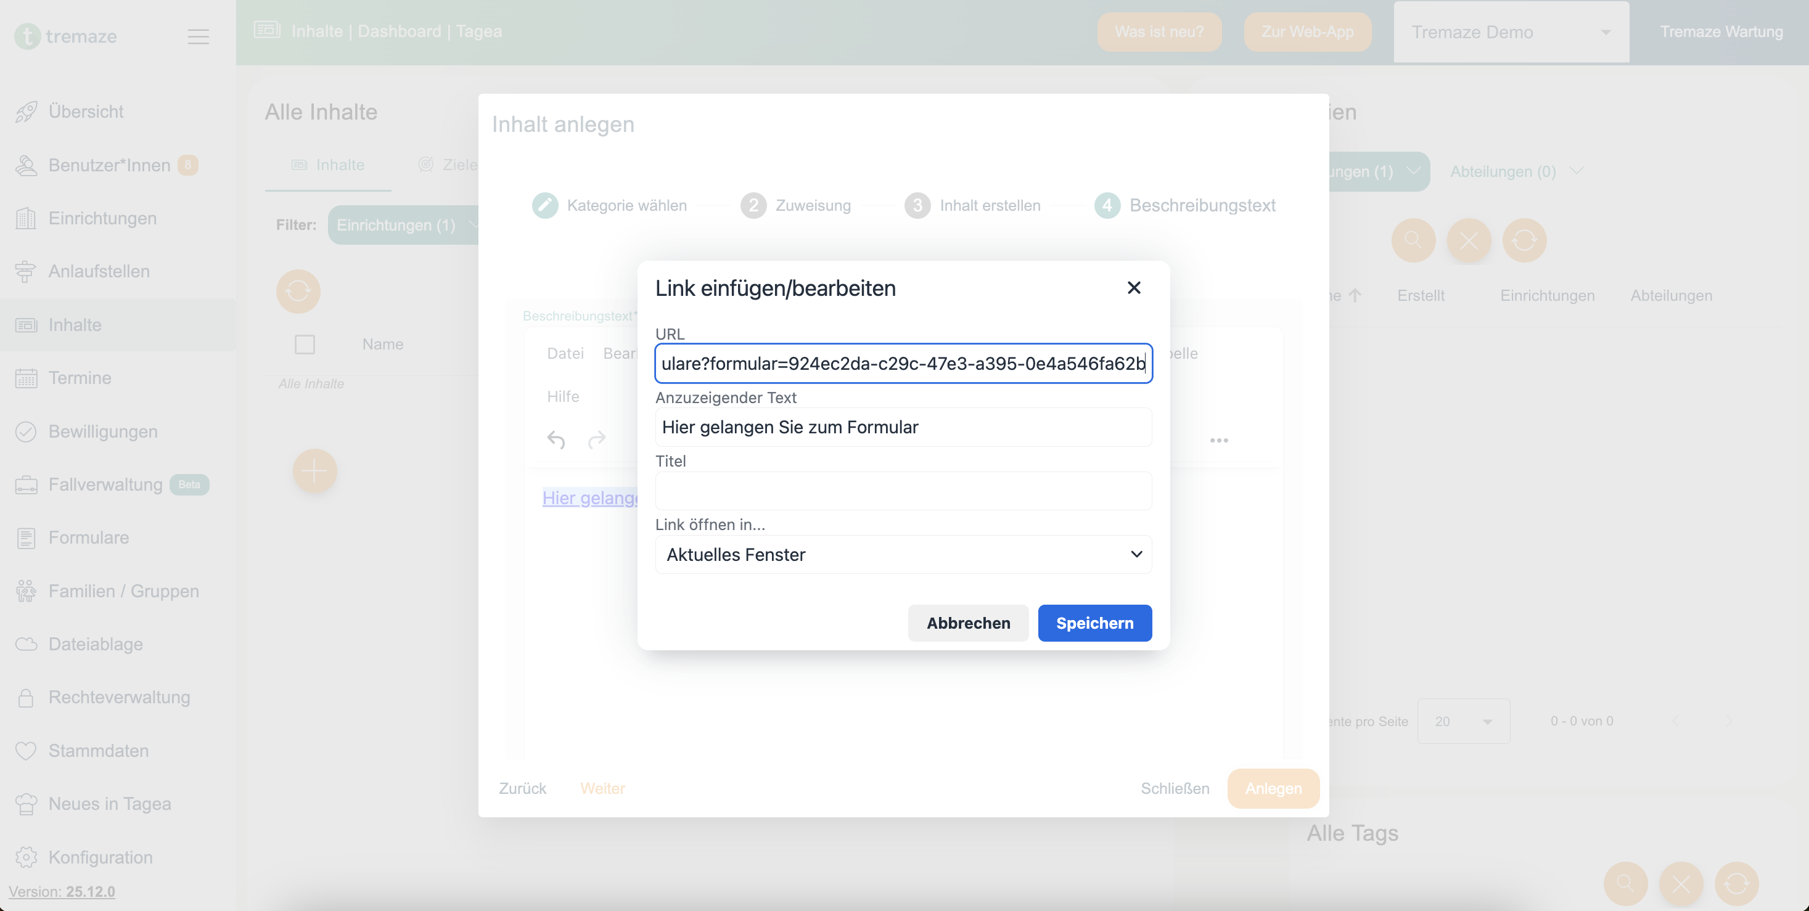Screen dimensions: 1809x911
Task: Click Tremaze Wartung in the header
Action: pos(1721,31)
